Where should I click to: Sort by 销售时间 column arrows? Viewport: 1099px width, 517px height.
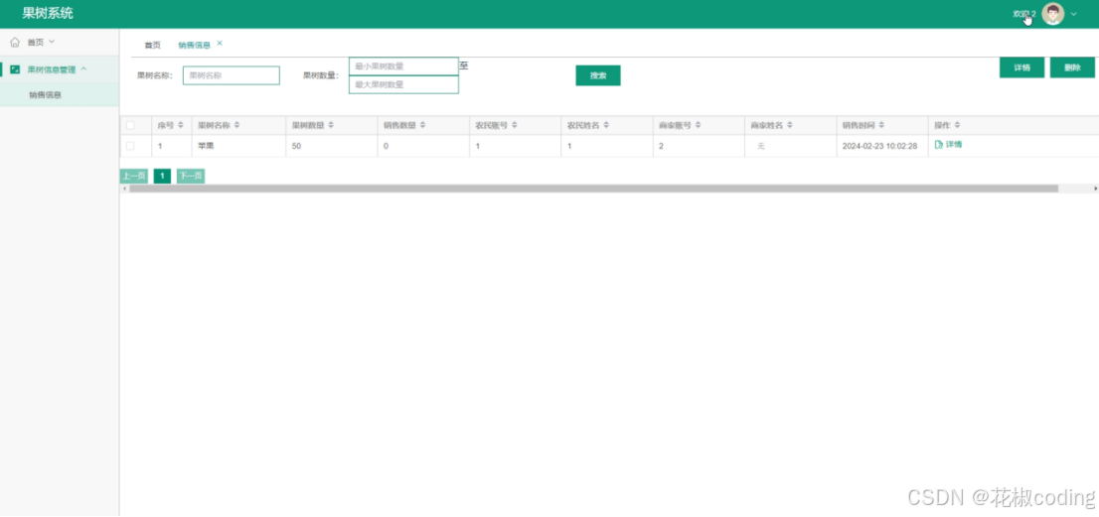[881, 125]
